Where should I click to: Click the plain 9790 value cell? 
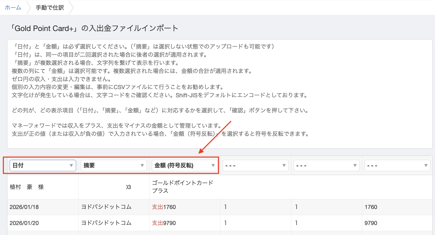[371, 223]
